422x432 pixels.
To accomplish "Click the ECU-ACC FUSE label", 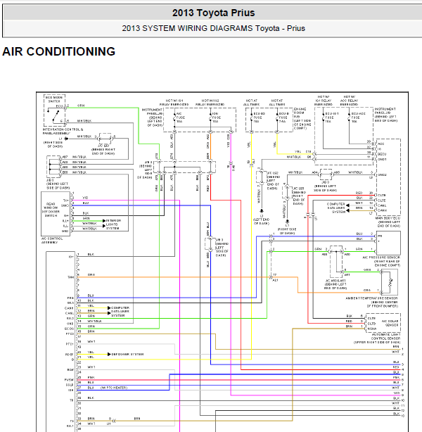I will (x=358, y=117).
